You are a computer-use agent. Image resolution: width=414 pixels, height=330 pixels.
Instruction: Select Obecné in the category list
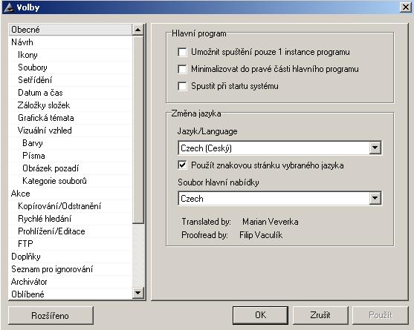pyautogui.click(x=70, y=30)
